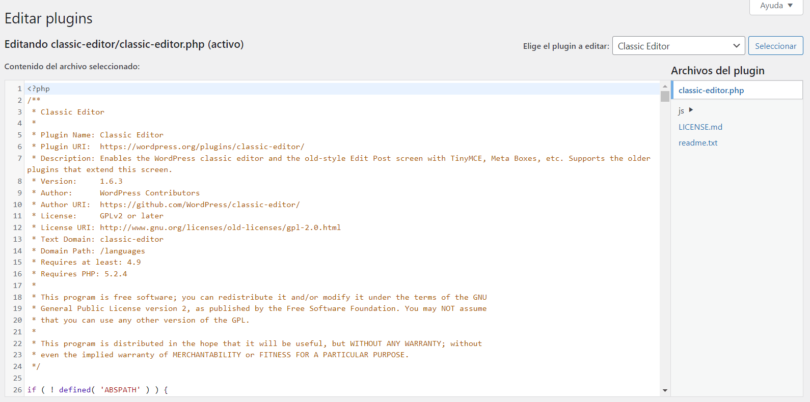Click 'Domain Path: /languages' line
Image resolution: width=810 pixels, height=402 pixels.
(88, 251)
